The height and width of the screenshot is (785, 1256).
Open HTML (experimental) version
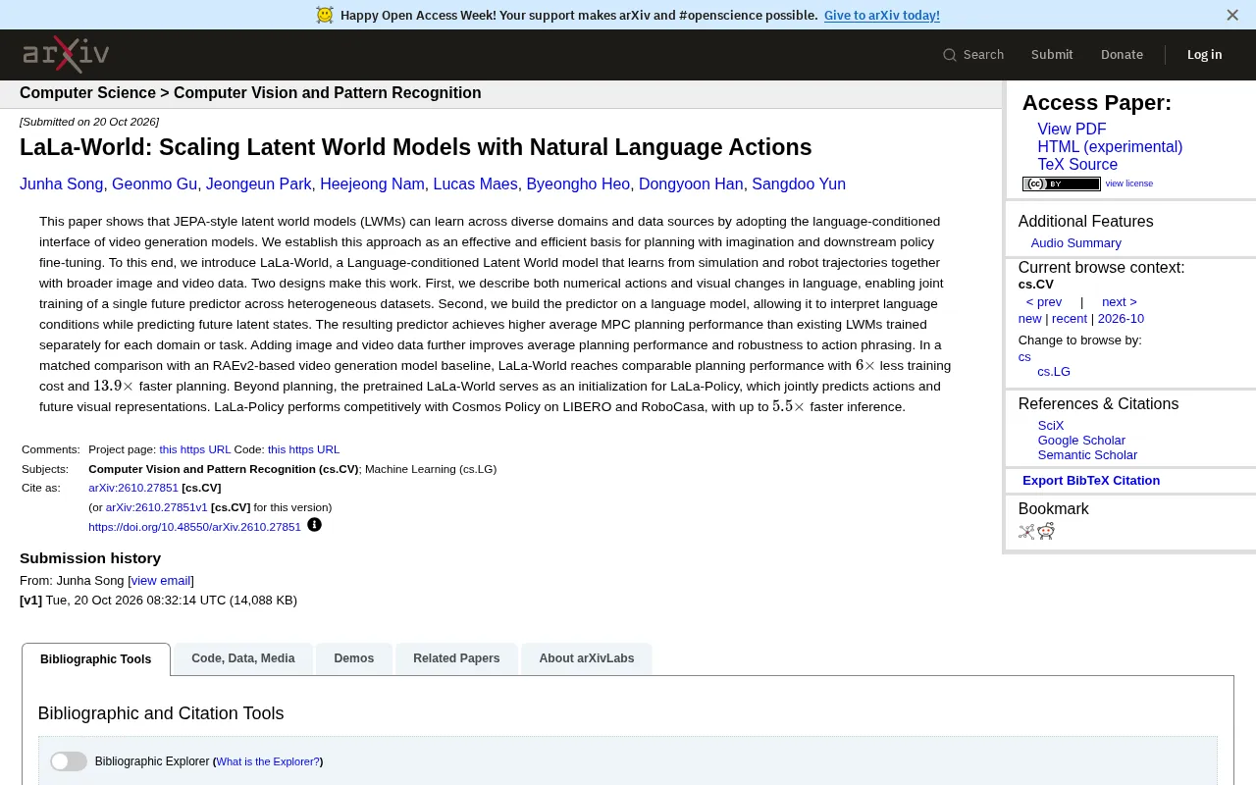(1110, 147)
